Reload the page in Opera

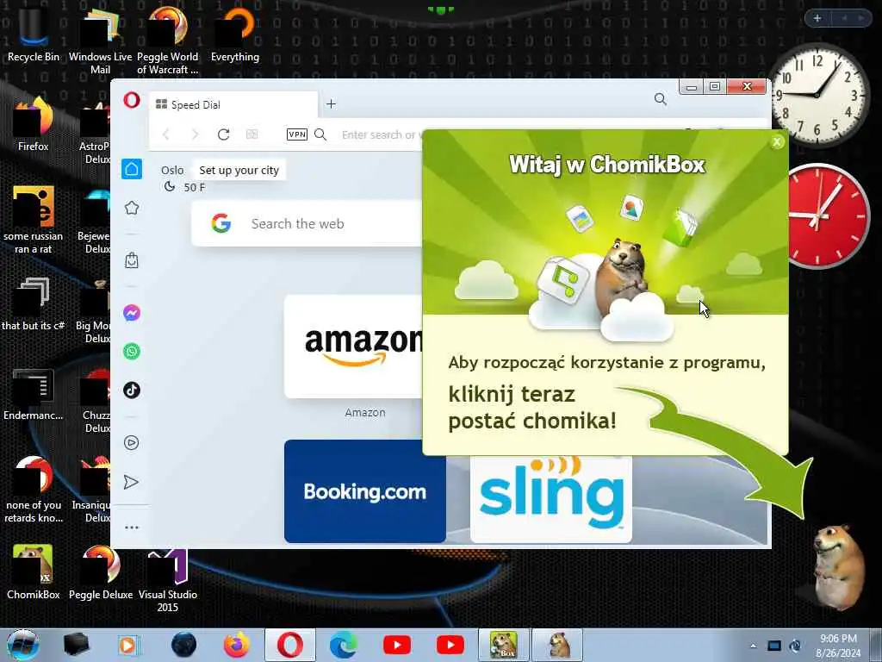click(223, 134)
